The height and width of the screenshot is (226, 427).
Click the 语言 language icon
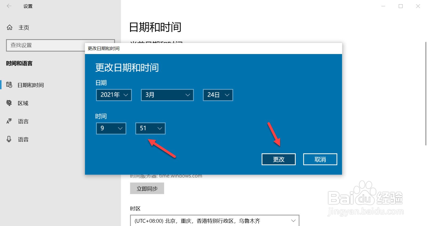pos(9,121)
